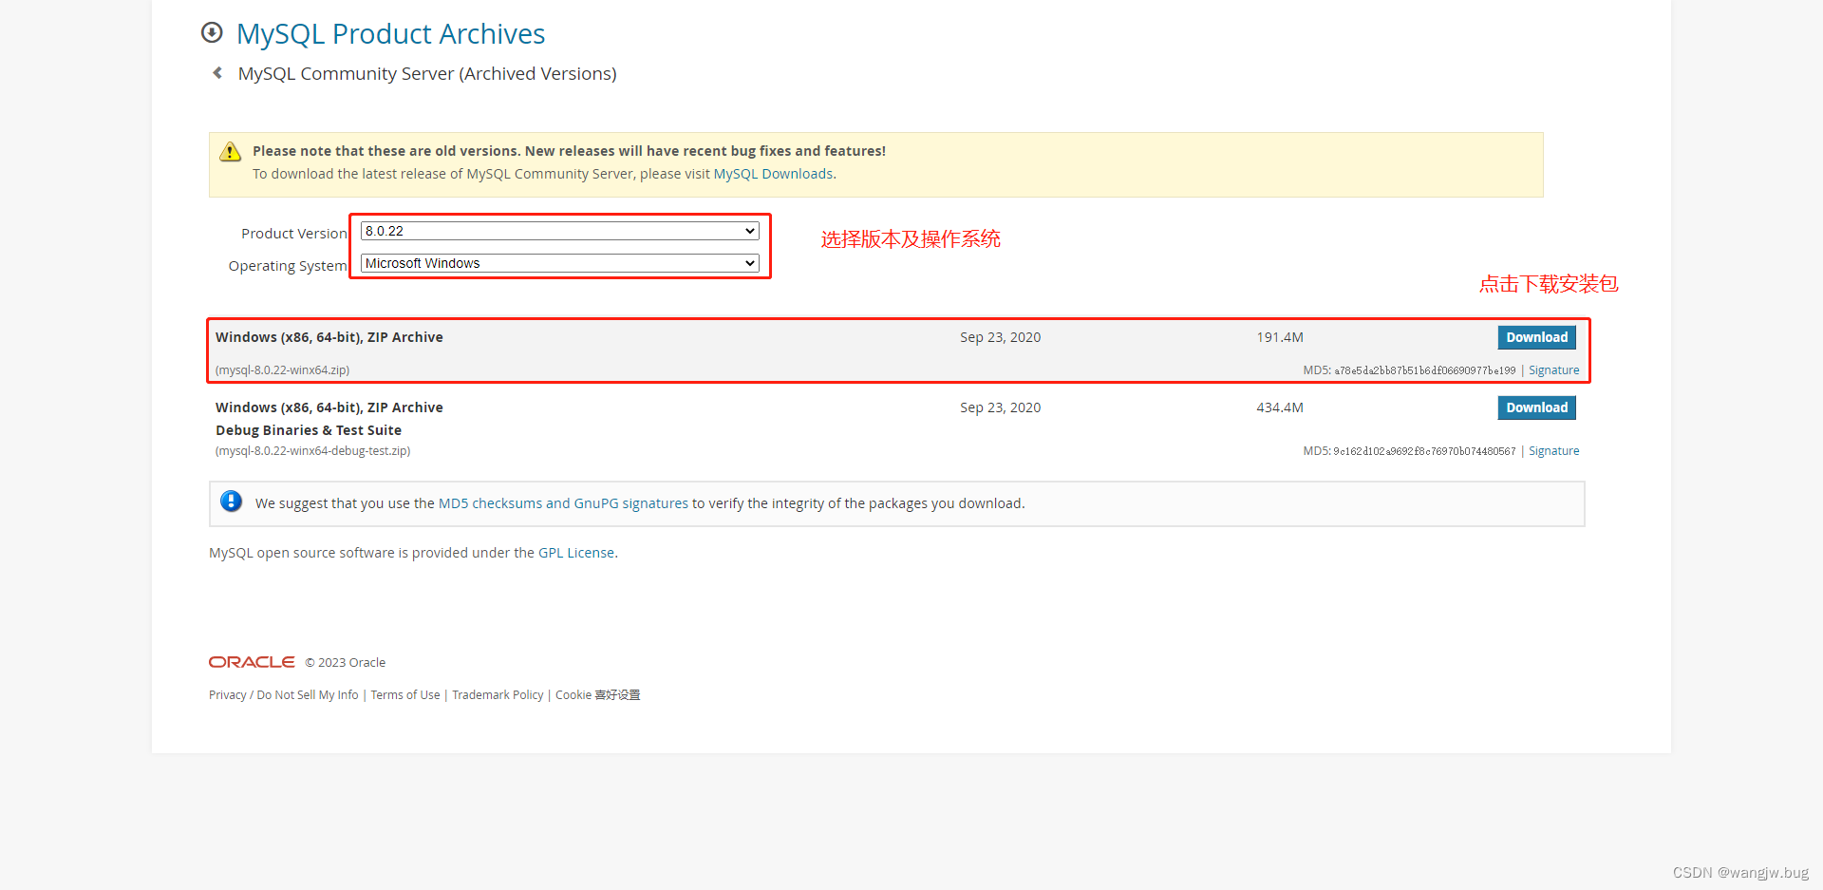Open Signature link for the debug-test zip
Screen dimensions: 1823x890
(1553, 451)
